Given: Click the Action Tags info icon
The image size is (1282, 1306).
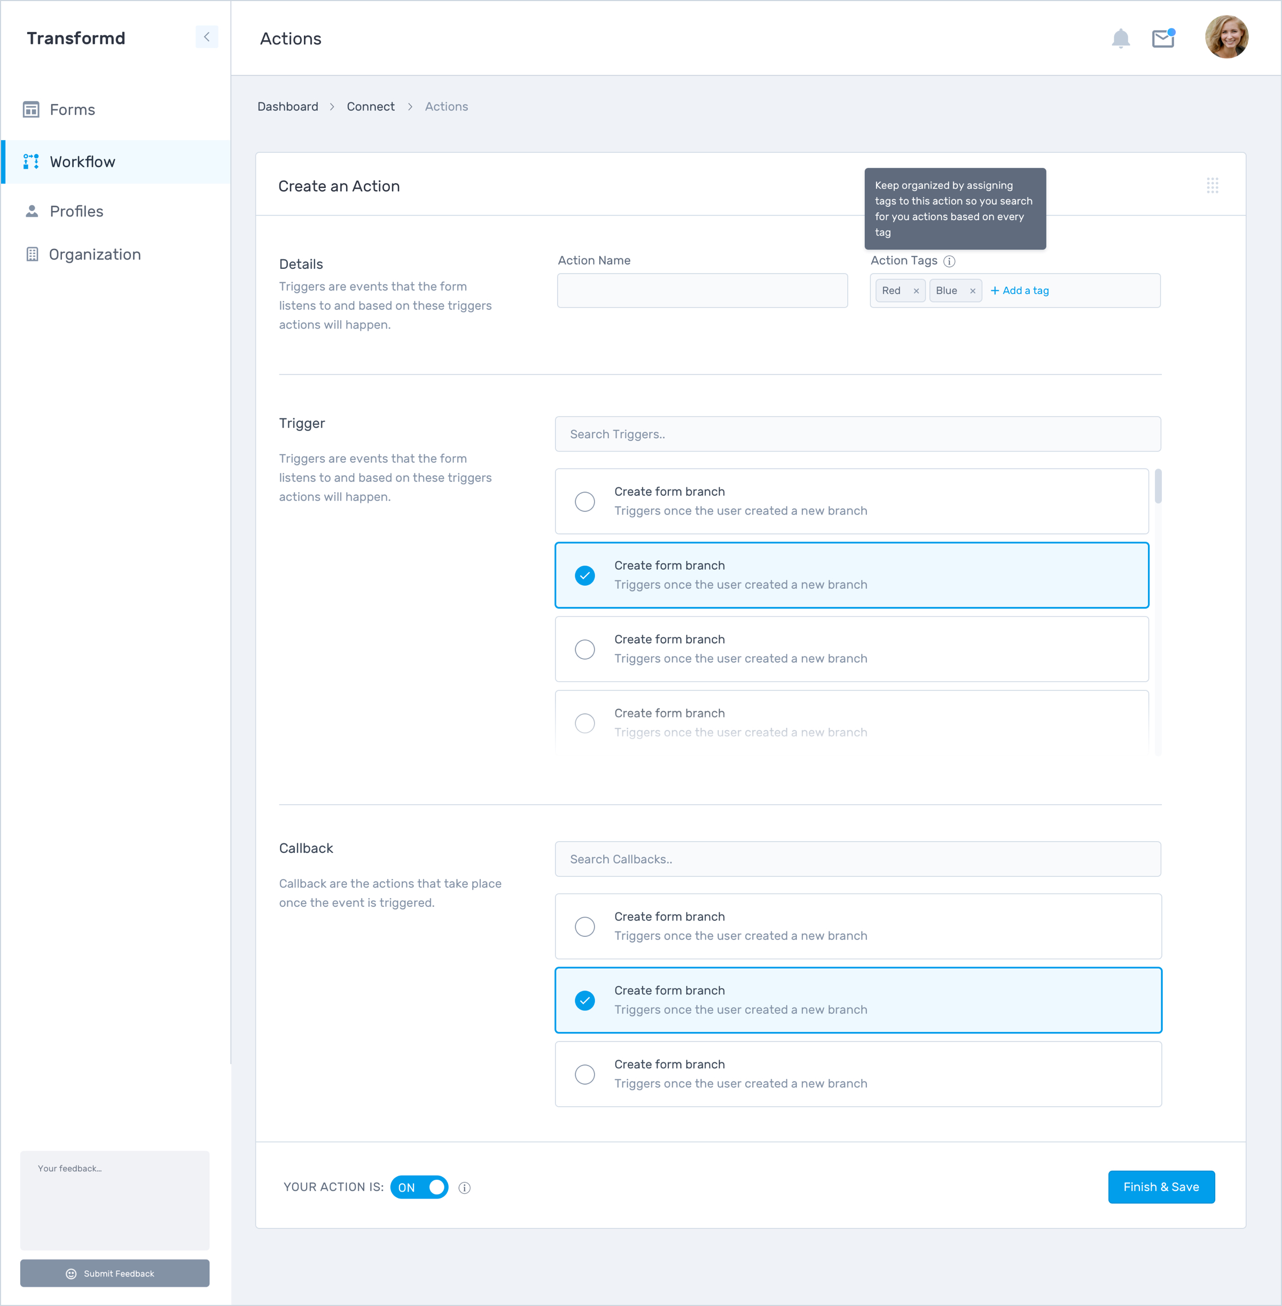Looking at the screenshot, I should tap(949, 261).
